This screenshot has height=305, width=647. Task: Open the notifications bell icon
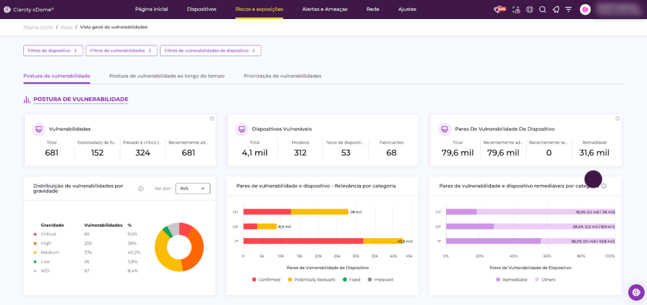coord(555,9)
